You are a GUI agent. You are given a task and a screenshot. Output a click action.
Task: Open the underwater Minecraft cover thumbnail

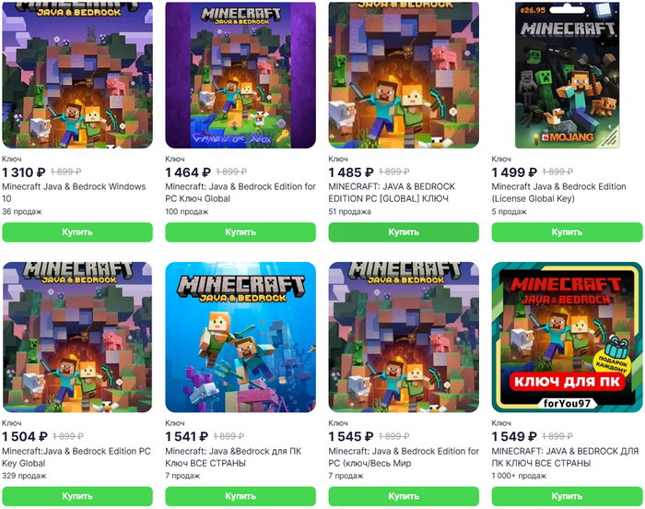pos(240,337)
